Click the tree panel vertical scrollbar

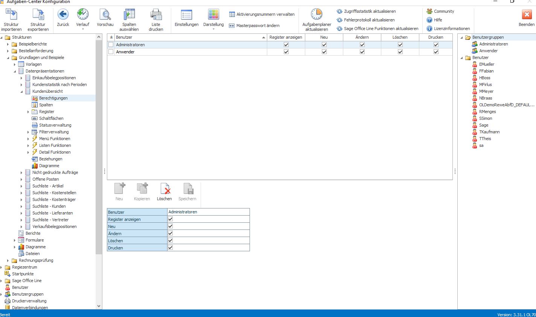99,146
